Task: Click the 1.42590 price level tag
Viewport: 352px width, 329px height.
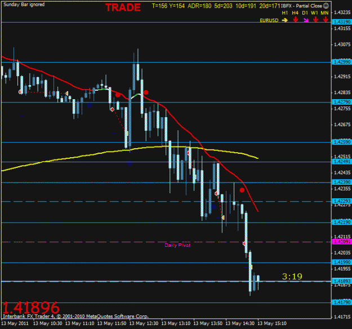Action: pyautogui.click(x=342, y=142)
